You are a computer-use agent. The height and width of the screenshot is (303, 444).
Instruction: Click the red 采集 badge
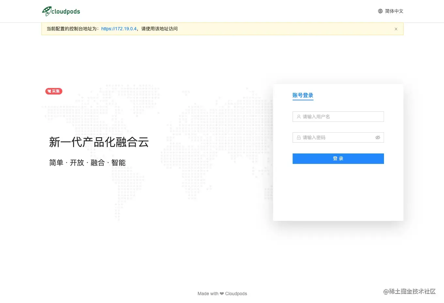pos(54,91)
